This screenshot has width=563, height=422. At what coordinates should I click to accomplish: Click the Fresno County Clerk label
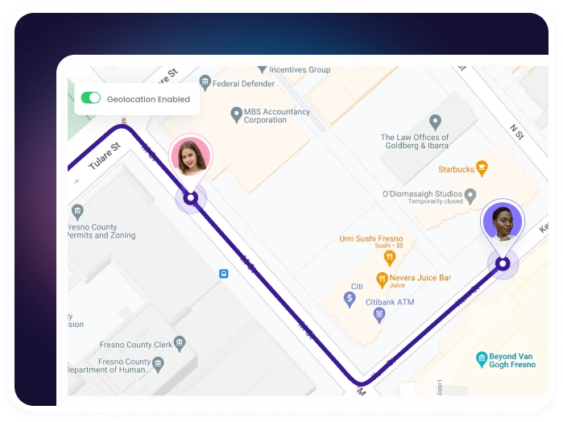coord(136,345)
